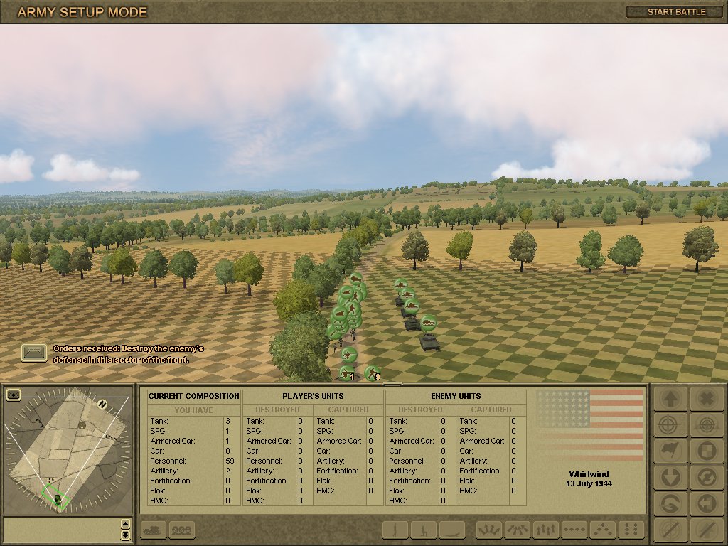
Task: Click the orders received message icon
Action: tap(34, 353)
